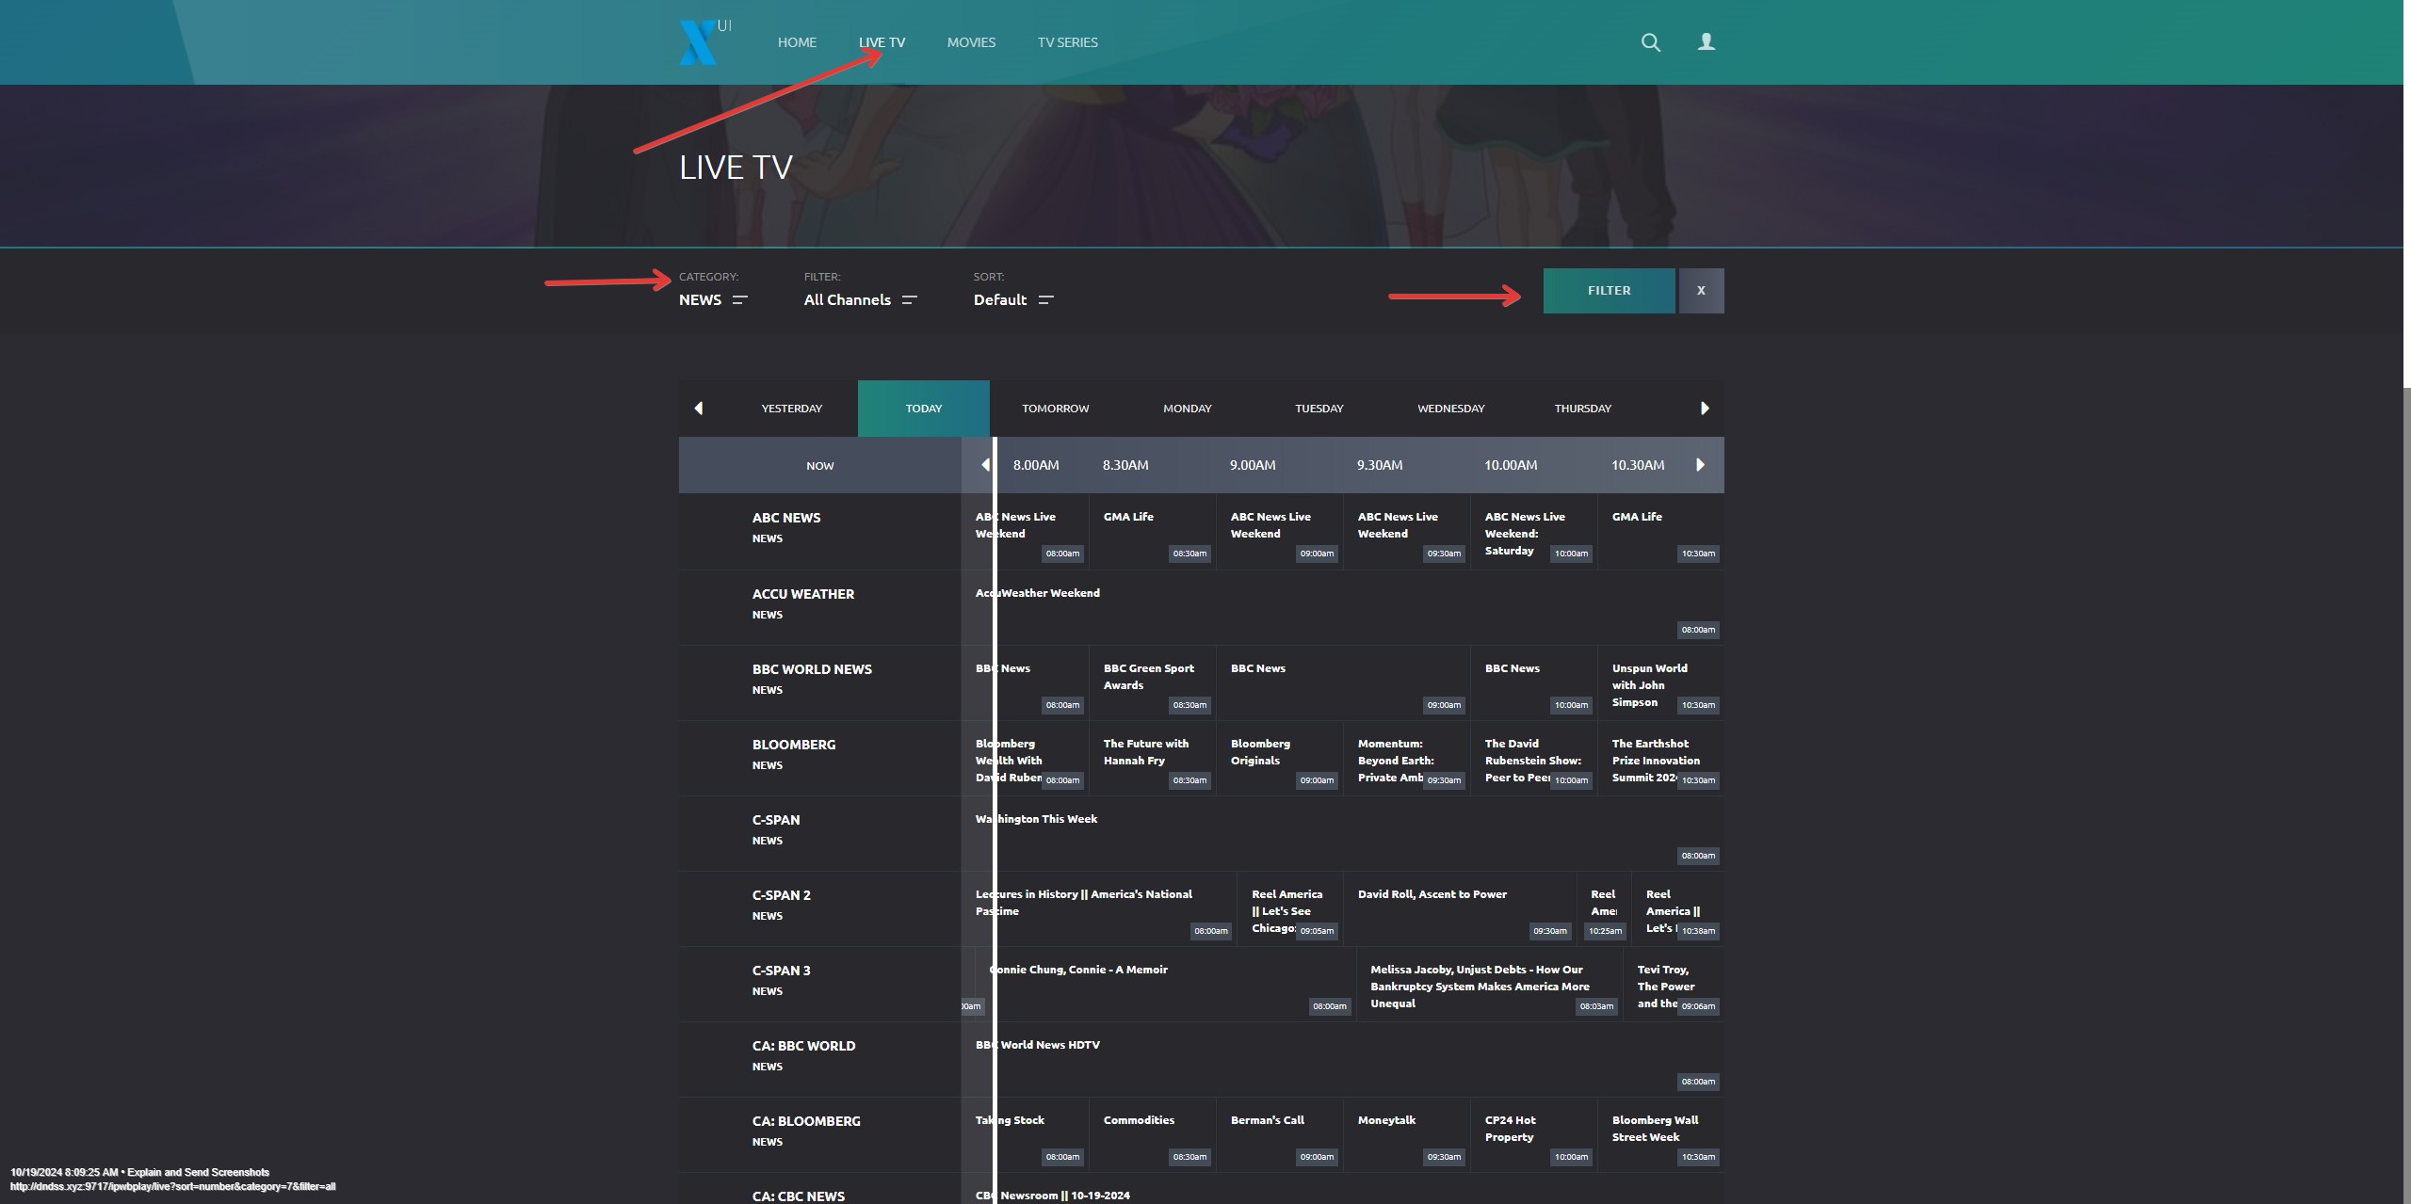Go to later days with right arrow
This screenshot has height=1204, width=2411.
click(1705, 409)
